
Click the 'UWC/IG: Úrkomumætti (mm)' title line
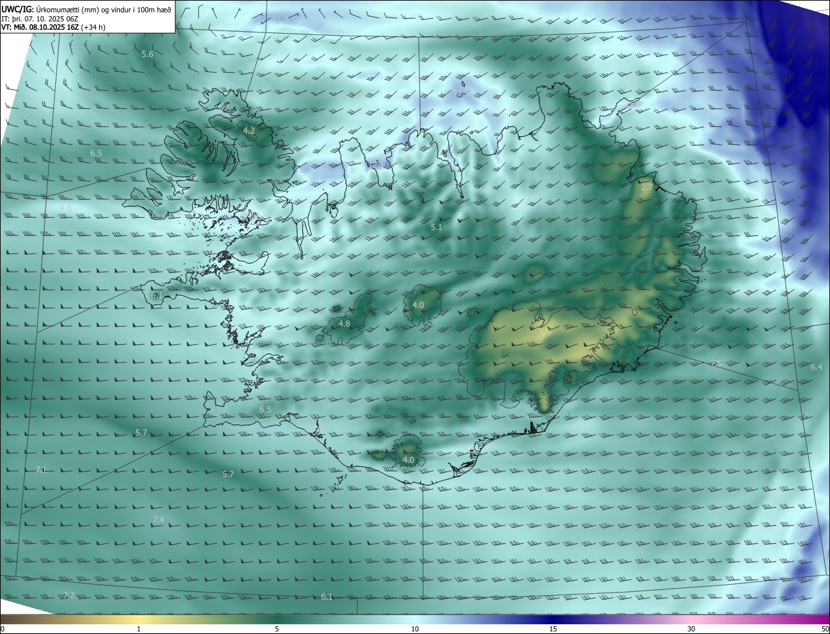click(87, 9)
